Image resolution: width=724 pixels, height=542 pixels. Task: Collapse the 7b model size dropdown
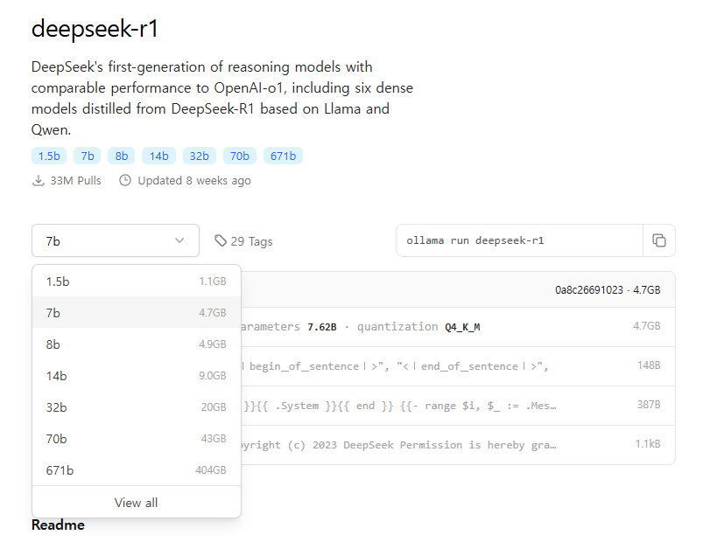(x=115, y=240)
